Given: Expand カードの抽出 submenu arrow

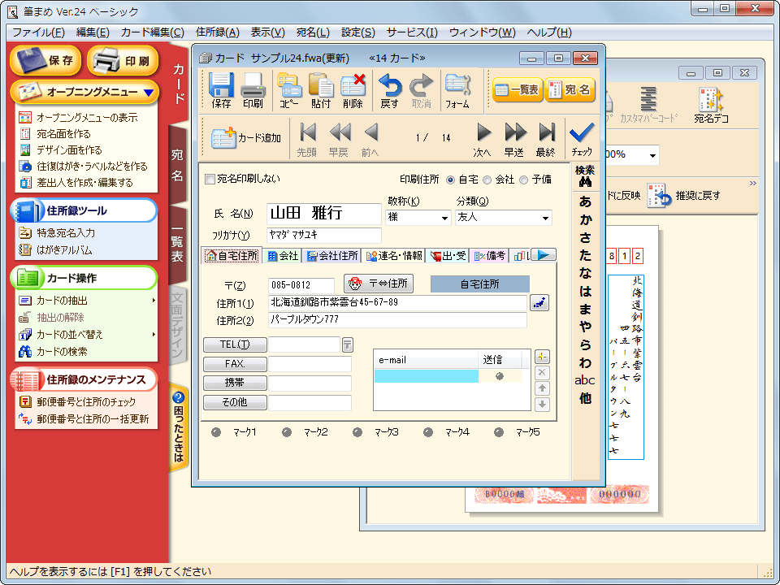Looking at the screenshot, I should tap(154, 301).
